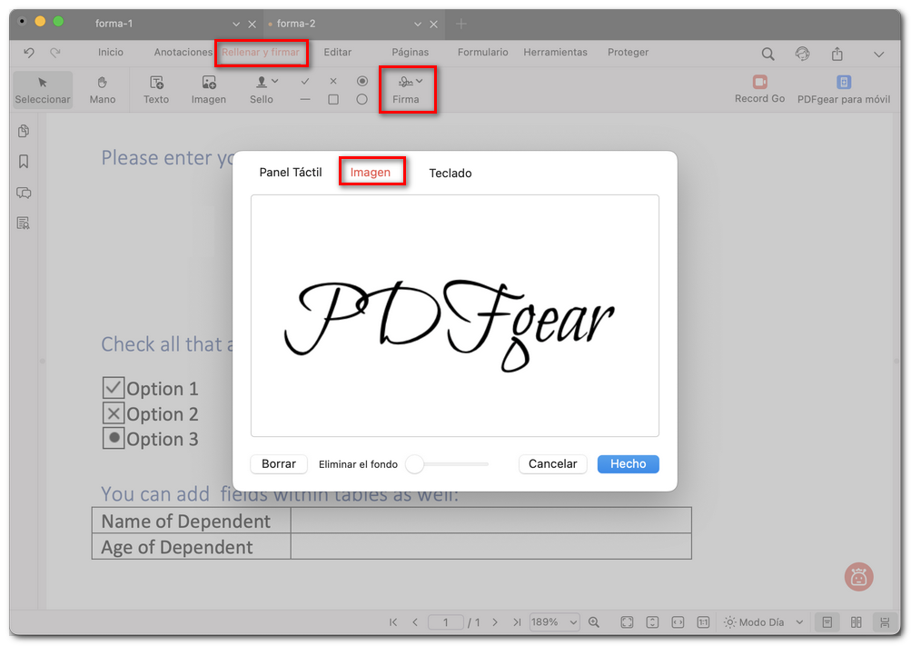The height and width of the screenshot is (646, 911).
Task: Clear the signature using Borrar
Action: click(278, 464)
